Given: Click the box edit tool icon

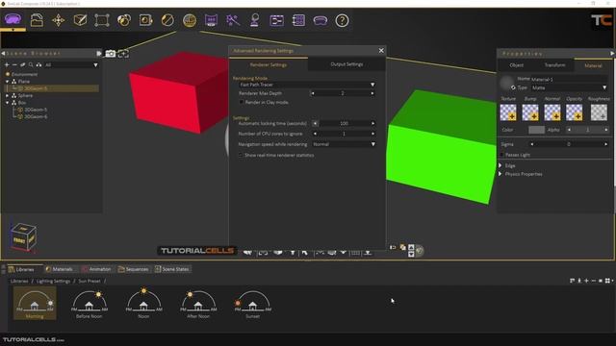Looking at the screenshot, I should pyautogui.click(x=80, y=20).
